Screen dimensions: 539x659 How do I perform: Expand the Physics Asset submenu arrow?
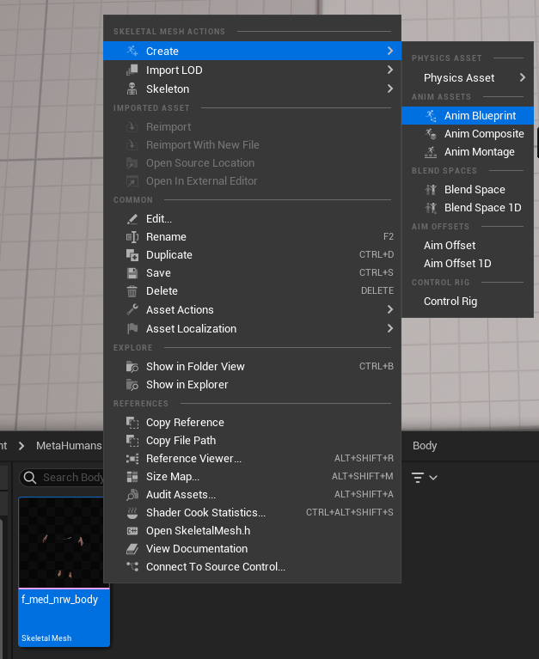point(522,77)
